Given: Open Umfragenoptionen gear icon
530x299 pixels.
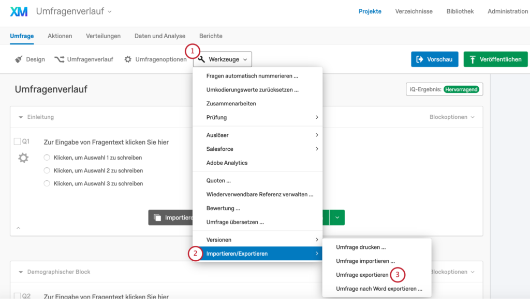Looking at the screenshot, I should click(x=128, y=59).
